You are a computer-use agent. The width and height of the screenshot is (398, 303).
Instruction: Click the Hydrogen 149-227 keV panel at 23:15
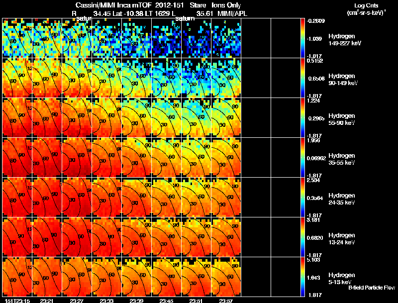(x=17, y=38)
